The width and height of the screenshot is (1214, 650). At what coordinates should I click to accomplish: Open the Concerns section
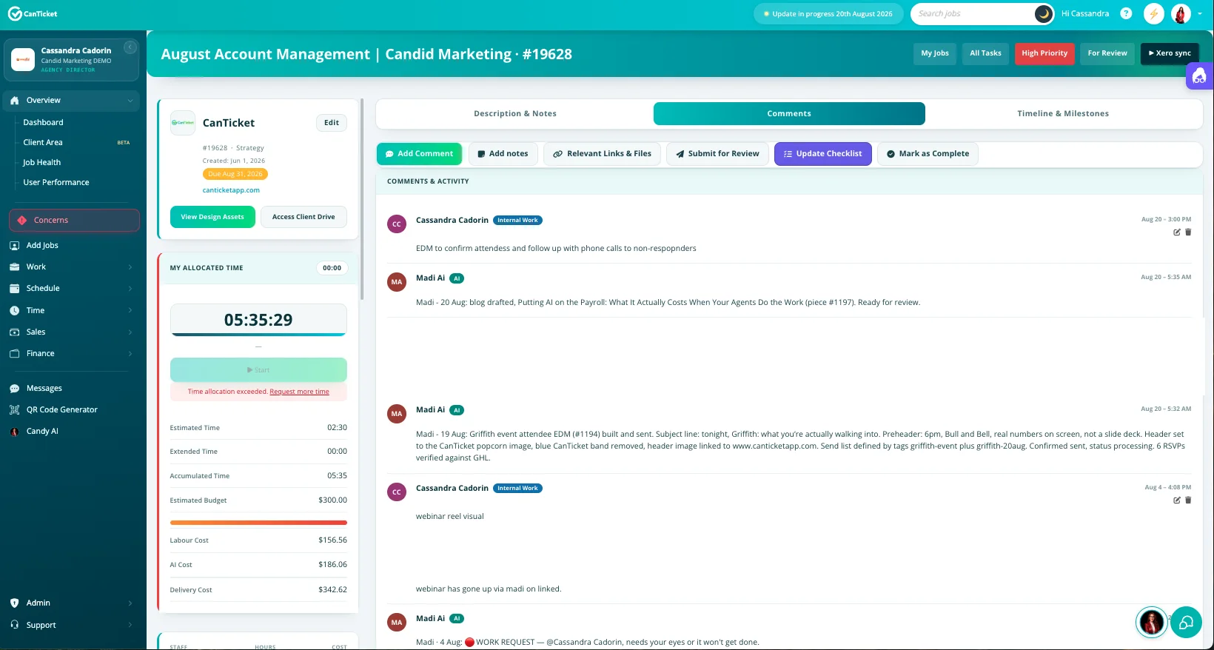pos(74,220)
